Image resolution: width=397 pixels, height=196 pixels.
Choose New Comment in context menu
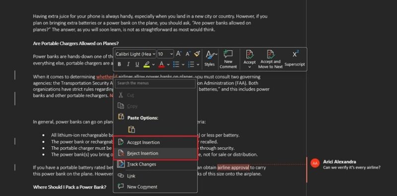tap(155, 187)
